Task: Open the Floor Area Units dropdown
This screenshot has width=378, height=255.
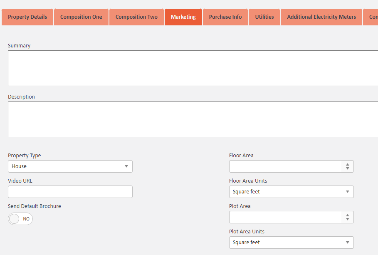Action: [291, 192]
